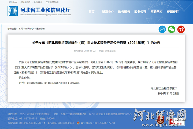
Task: Share the notice via the WeChat icon
Action: (x=172, y=29)
